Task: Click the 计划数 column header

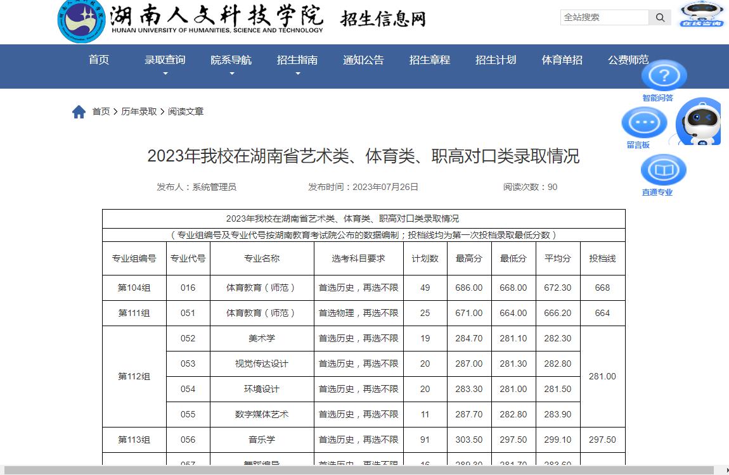Action: point(425,258)
